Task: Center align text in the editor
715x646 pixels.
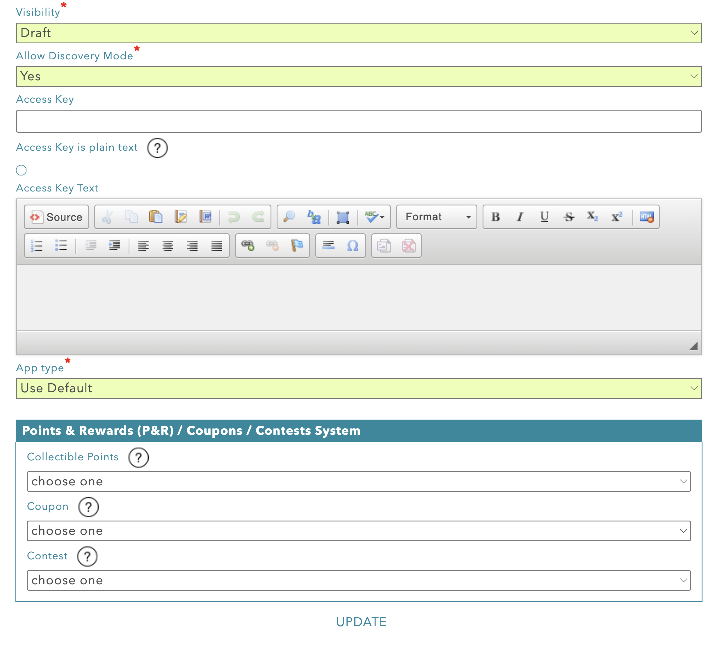Action: (x=168, y=246)
